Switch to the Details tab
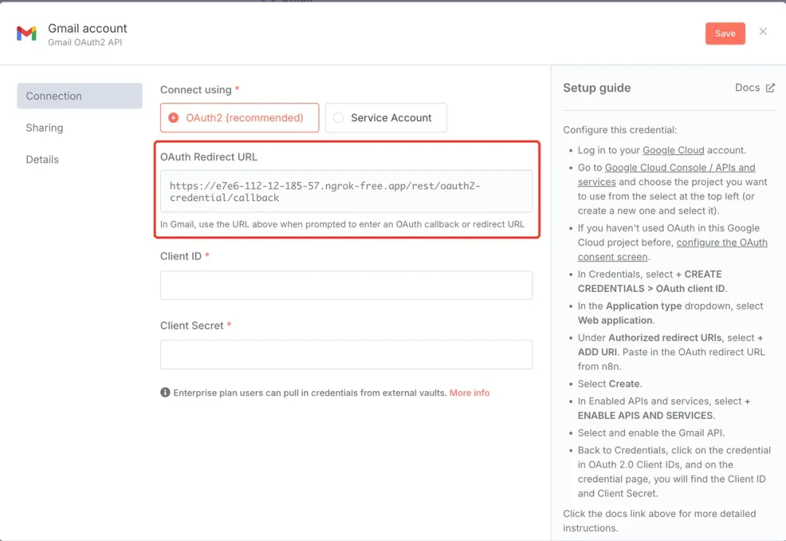The width and height of the screenshot is (786, 541). (x=43, y=159)
